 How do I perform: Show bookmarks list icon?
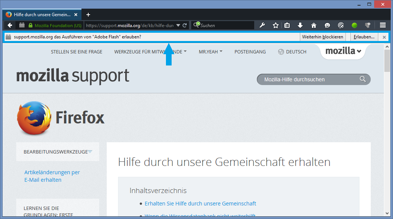click(x=287, y=25)
